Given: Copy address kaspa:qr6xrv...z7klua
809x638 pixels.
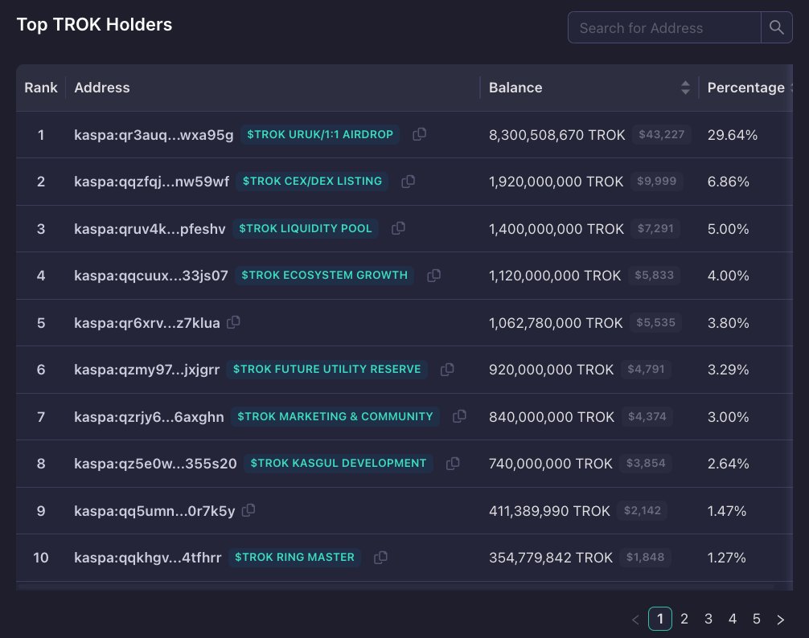Looking at the screenshot, I should [x=233, y=322].
